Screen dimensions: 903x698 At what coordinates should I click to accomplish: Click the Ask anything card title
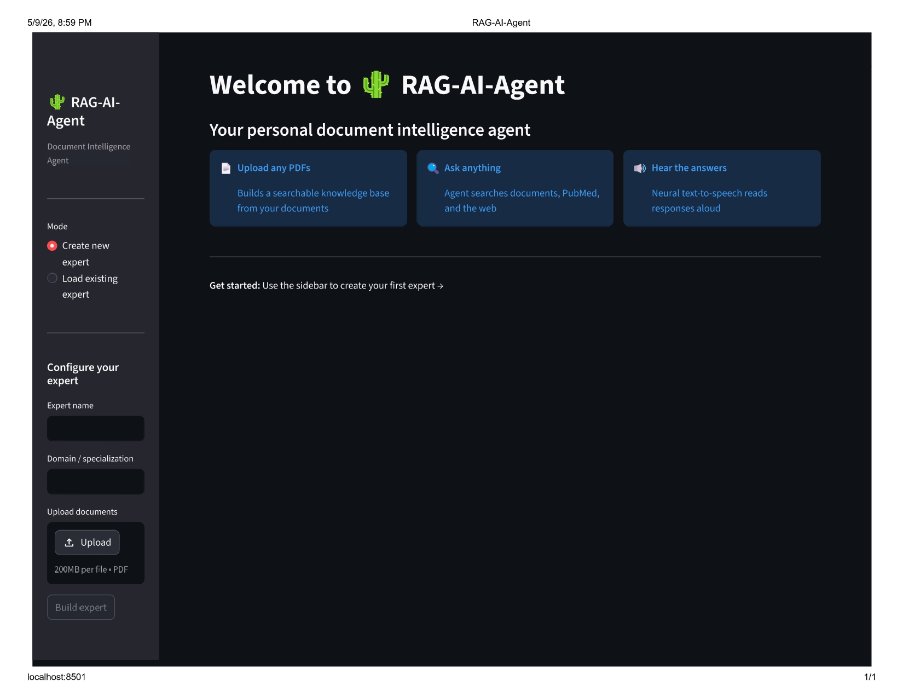click(x=472, y=168)
